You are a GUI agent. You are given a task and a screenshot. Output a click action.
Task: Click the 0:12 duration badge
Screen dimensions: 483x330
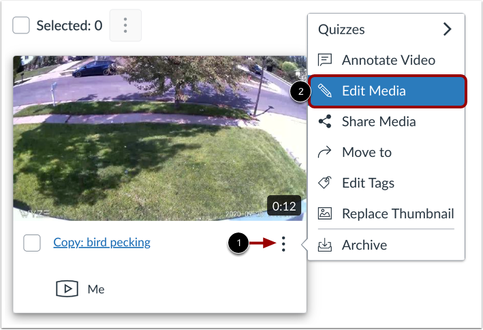tap(284, 206)
